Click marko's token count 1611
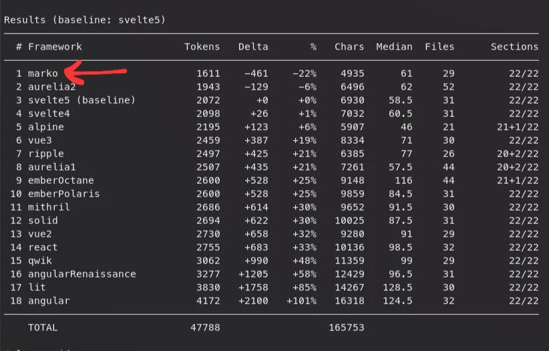 point(208,74)
